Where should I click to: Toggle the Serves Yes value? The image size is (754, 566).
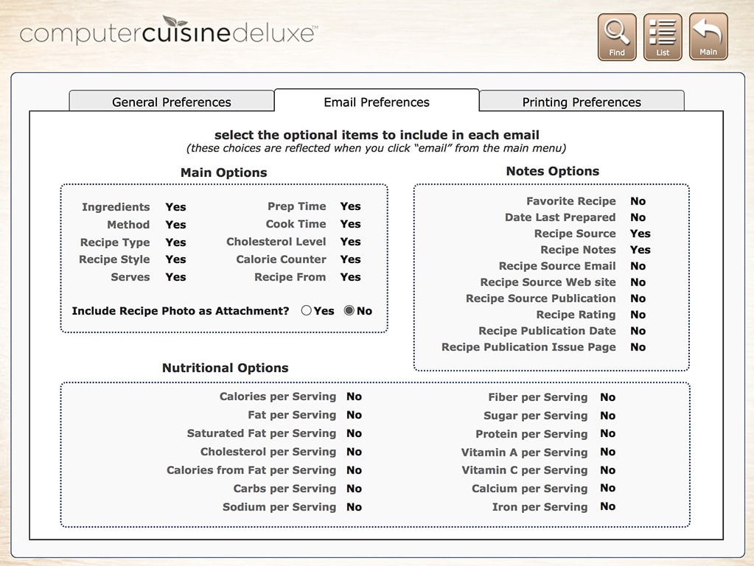coord(175,277)
